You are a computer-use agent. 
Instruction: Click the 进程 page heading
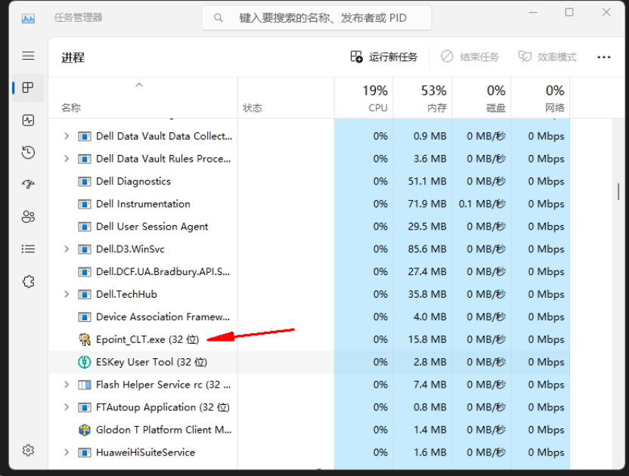click(73, 57)
